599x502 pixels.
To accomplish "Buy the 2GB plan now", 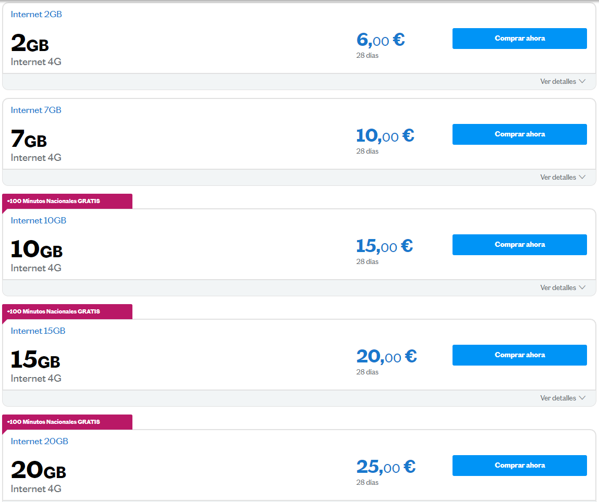I will (x=519, y=39).
